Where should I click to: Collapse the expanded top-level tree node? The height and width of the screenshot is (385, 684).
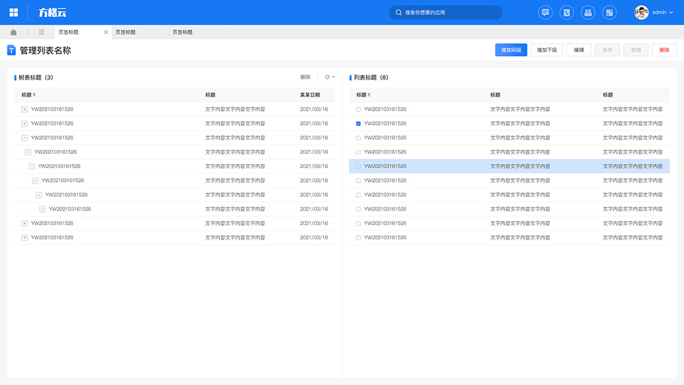click(x=25, y=137)
